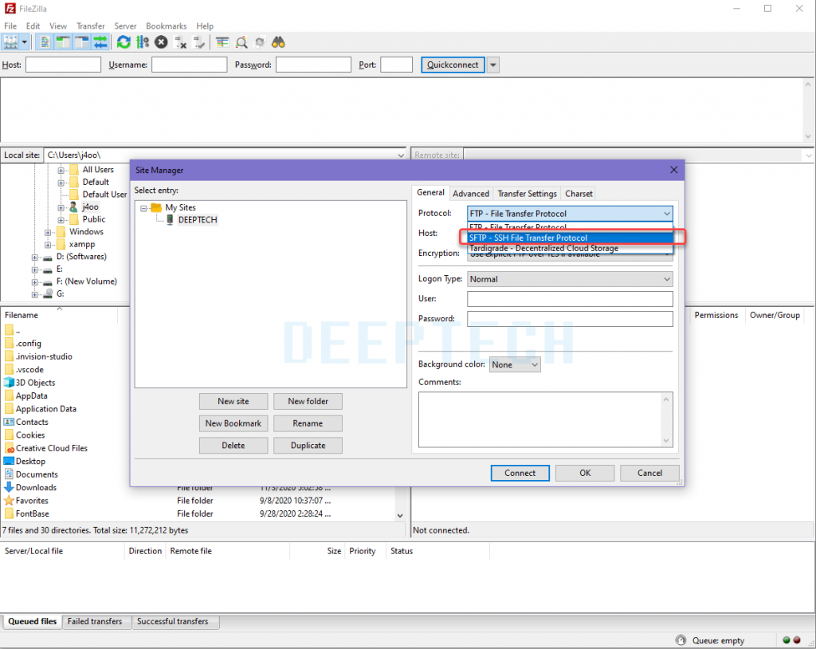Click the New site button
The width and height of the screenshot is (816, 649).
click(233, 402)
